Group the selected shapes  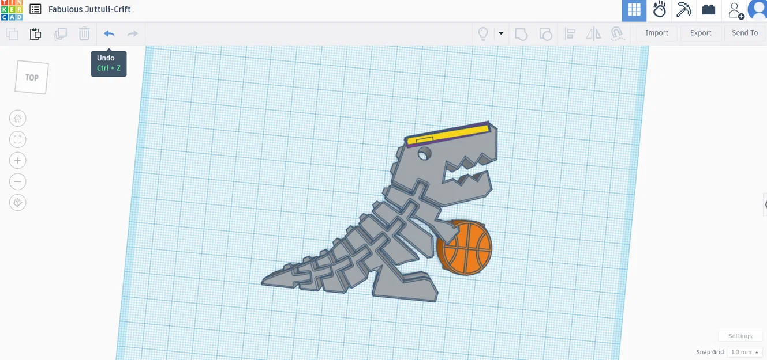(521, 33)
